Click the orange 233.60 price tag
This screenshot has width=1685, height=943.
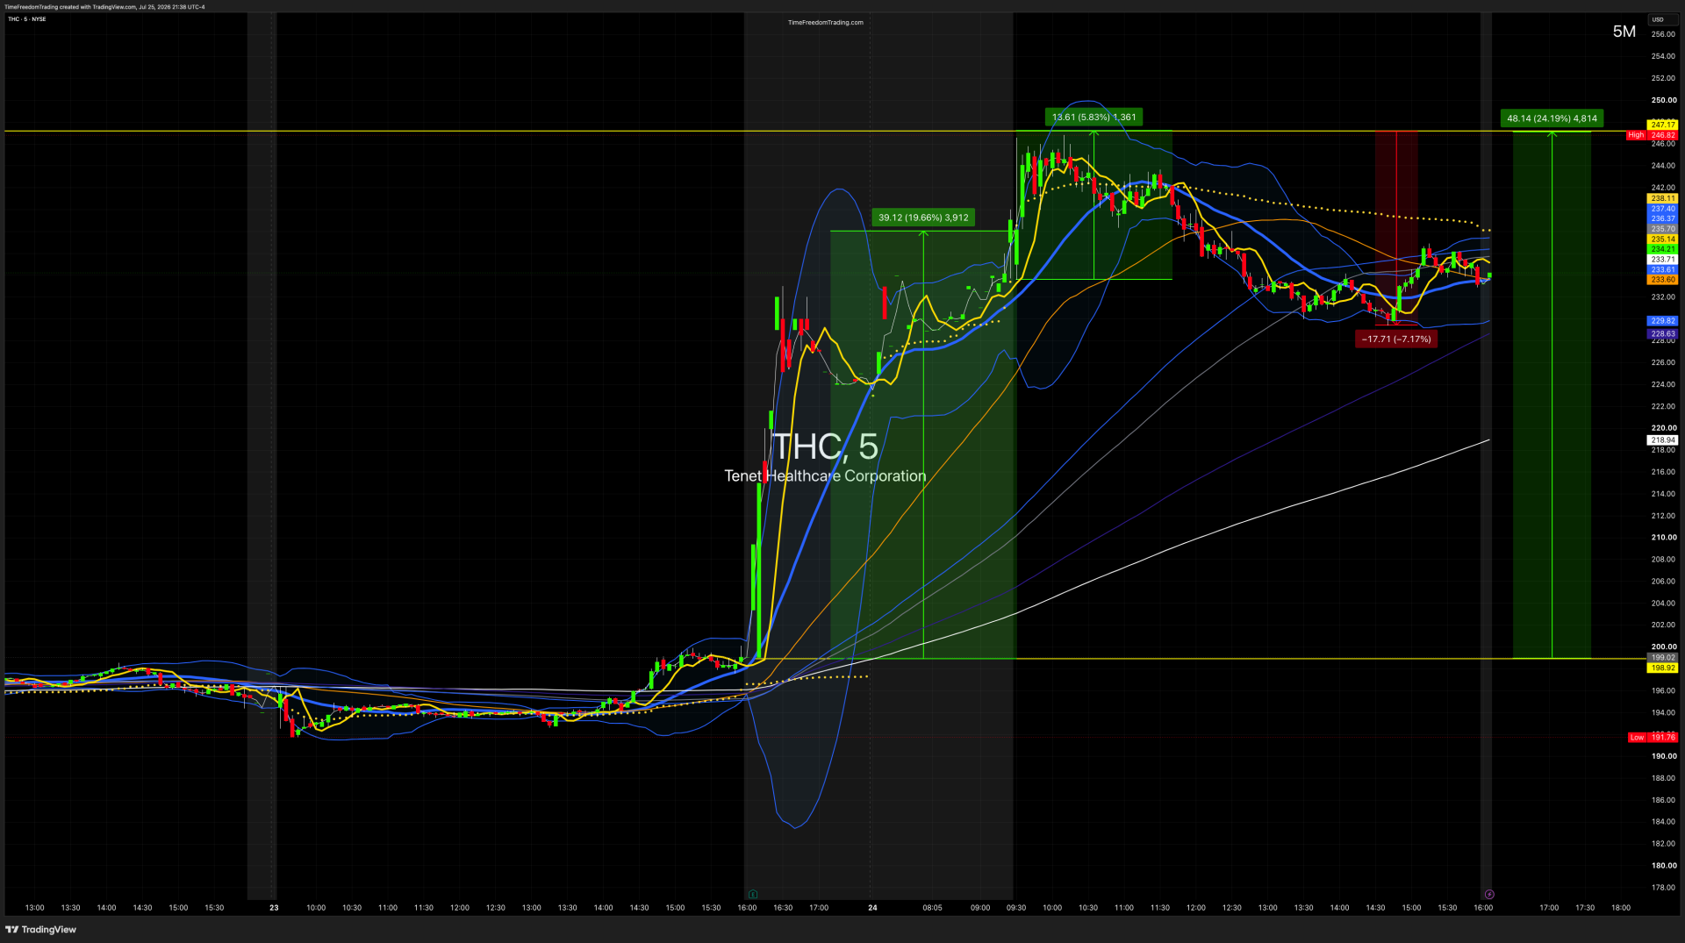[x=1663, y=280]
